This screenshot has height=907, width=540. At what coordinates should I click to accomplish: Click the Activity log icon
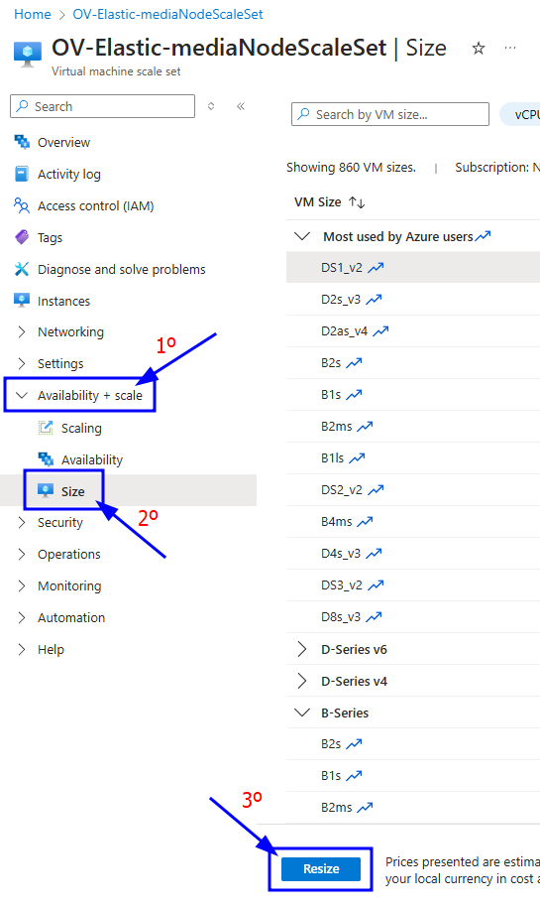pos(22,174)
